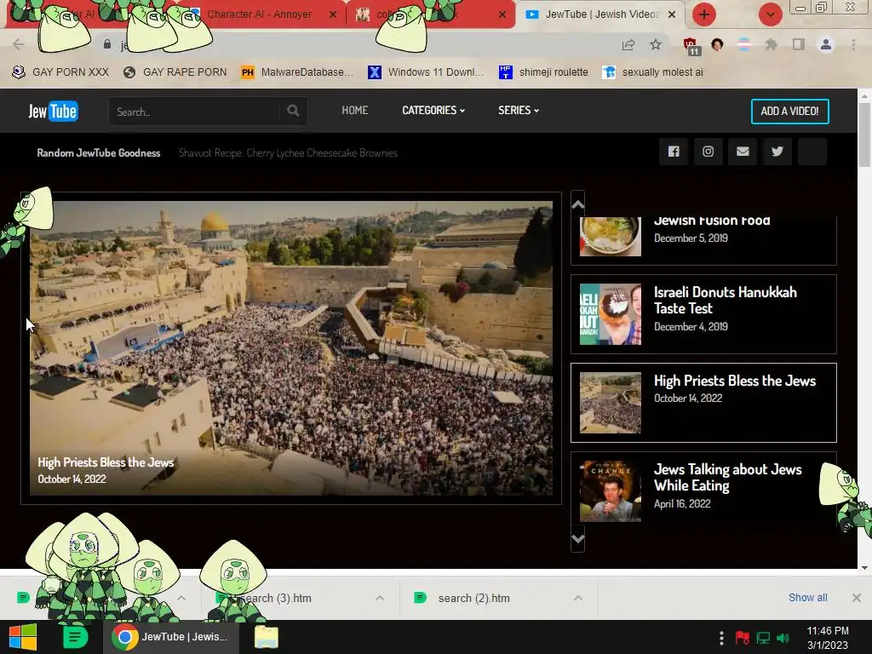Image resolution: width=872 pixels, height=654 pixels.
Task: Click the round avatar extension icon
Action: point(717,44)
